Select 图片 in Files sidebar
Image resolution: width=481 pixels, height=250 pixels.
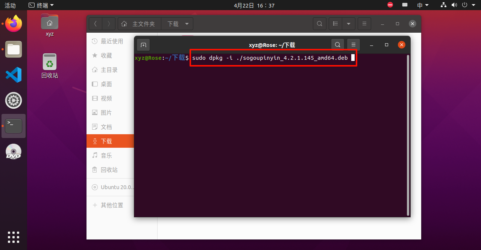(x=110, y=113)
